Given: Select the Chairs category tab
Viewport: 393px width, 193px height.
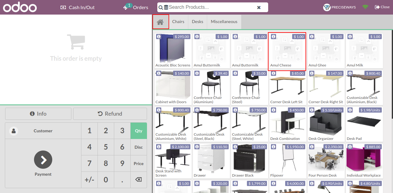Looking at the screenshot, I should pos(178,22).
